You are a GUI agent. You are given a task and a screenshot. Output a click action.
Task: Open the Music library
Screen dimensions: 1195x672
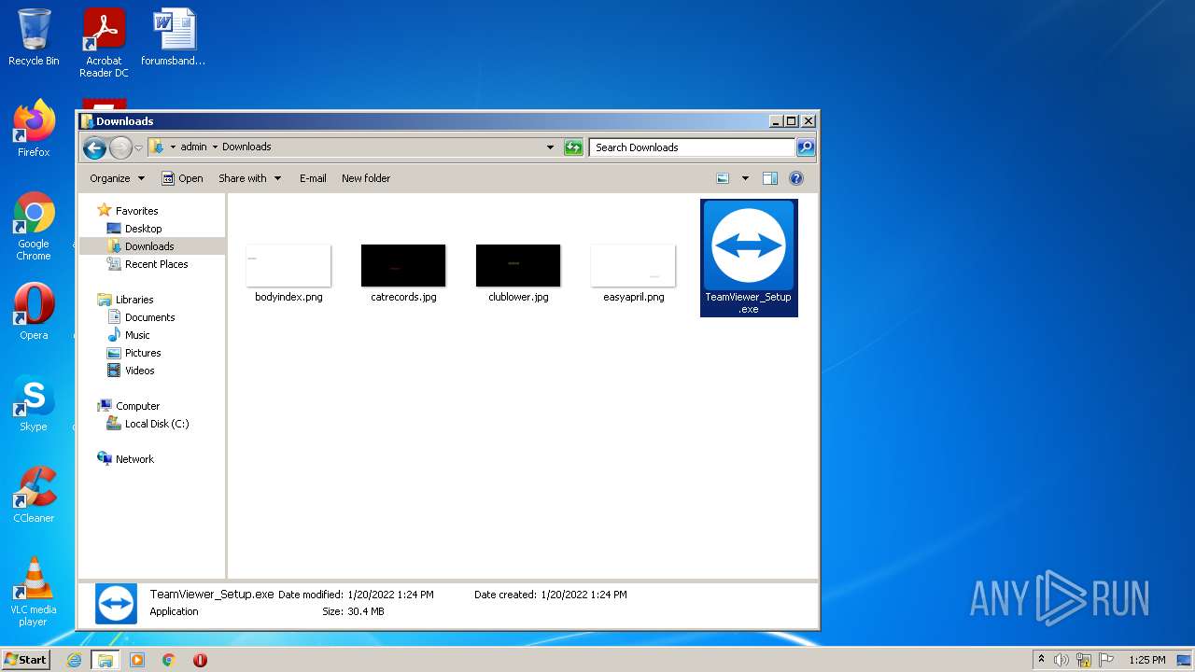click(x=137, y=335)
